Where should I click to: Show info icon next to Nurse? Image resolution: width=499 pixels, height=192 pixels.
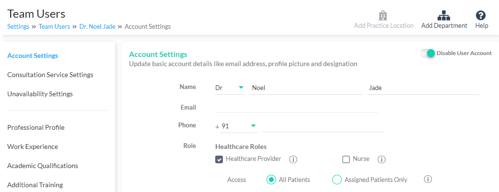(x=382, y=159)
